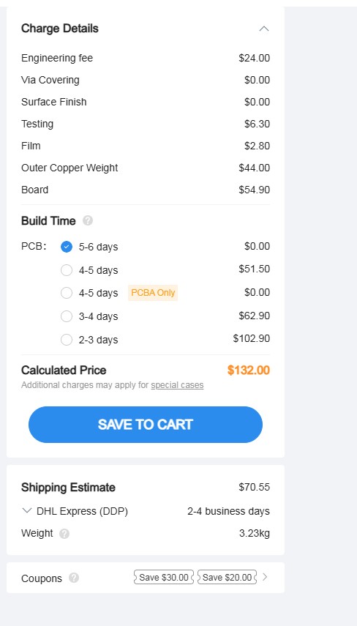
Task: Click the Coupons label
Action: (42, 578)
